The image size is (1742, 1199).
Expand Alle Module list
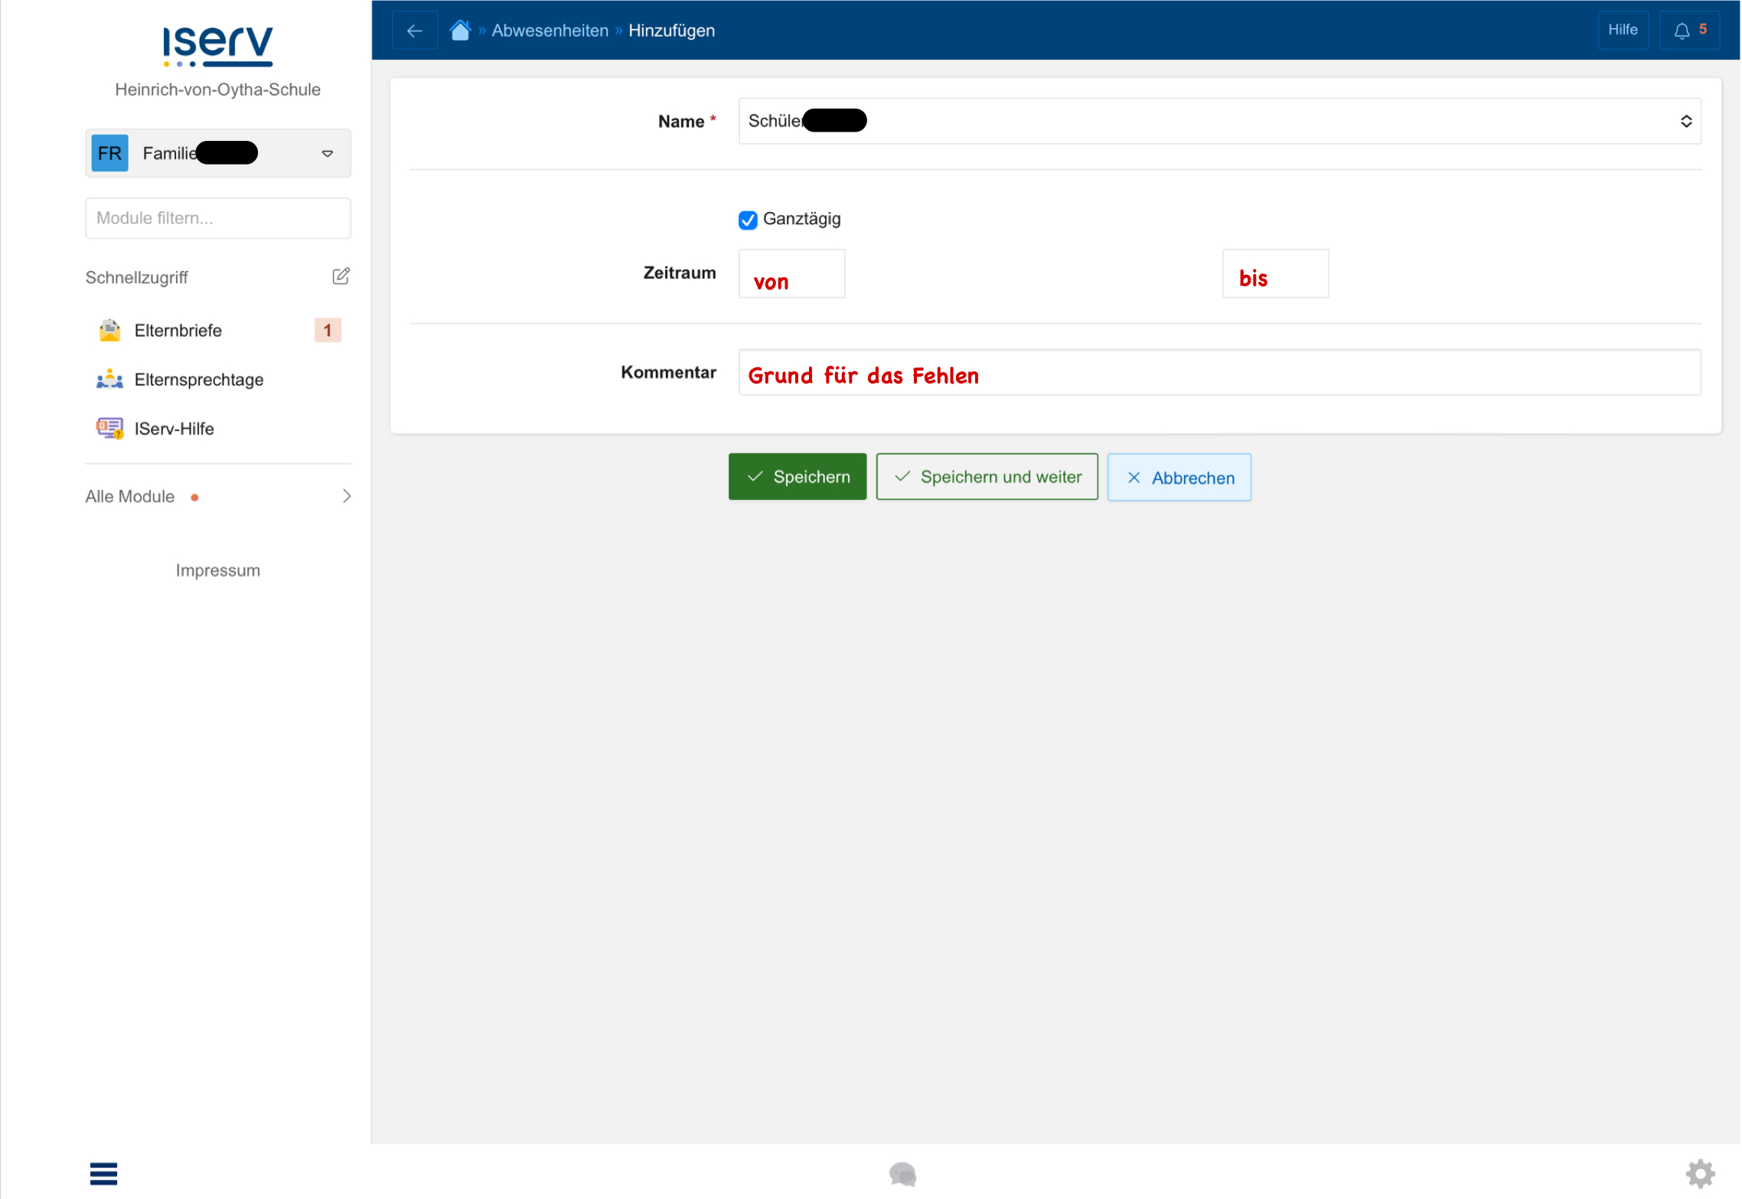click(x=218, y=497)
